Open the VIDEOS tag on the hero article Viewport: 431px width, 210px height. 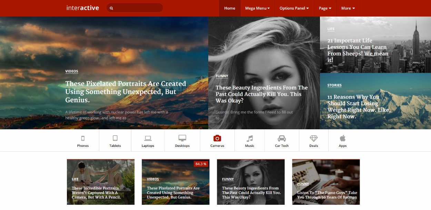(x=72, y=71)
